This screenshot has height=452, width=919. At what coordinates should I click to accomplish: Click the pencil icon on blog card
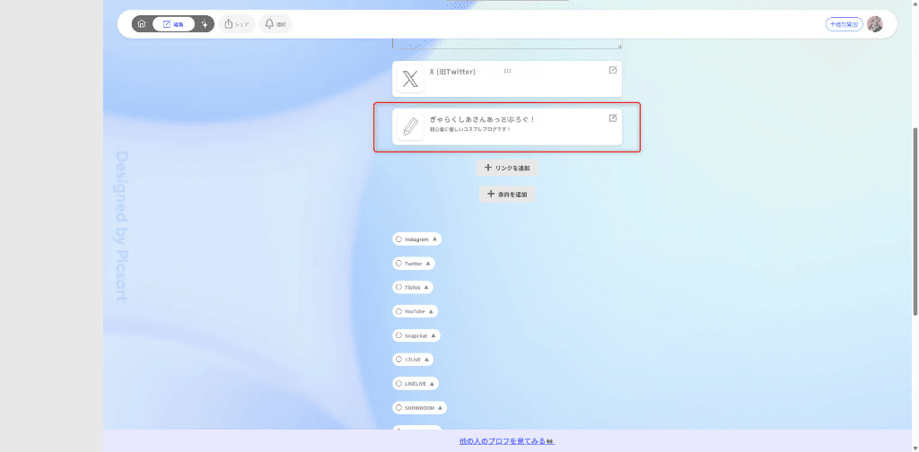tap(410, 127)
